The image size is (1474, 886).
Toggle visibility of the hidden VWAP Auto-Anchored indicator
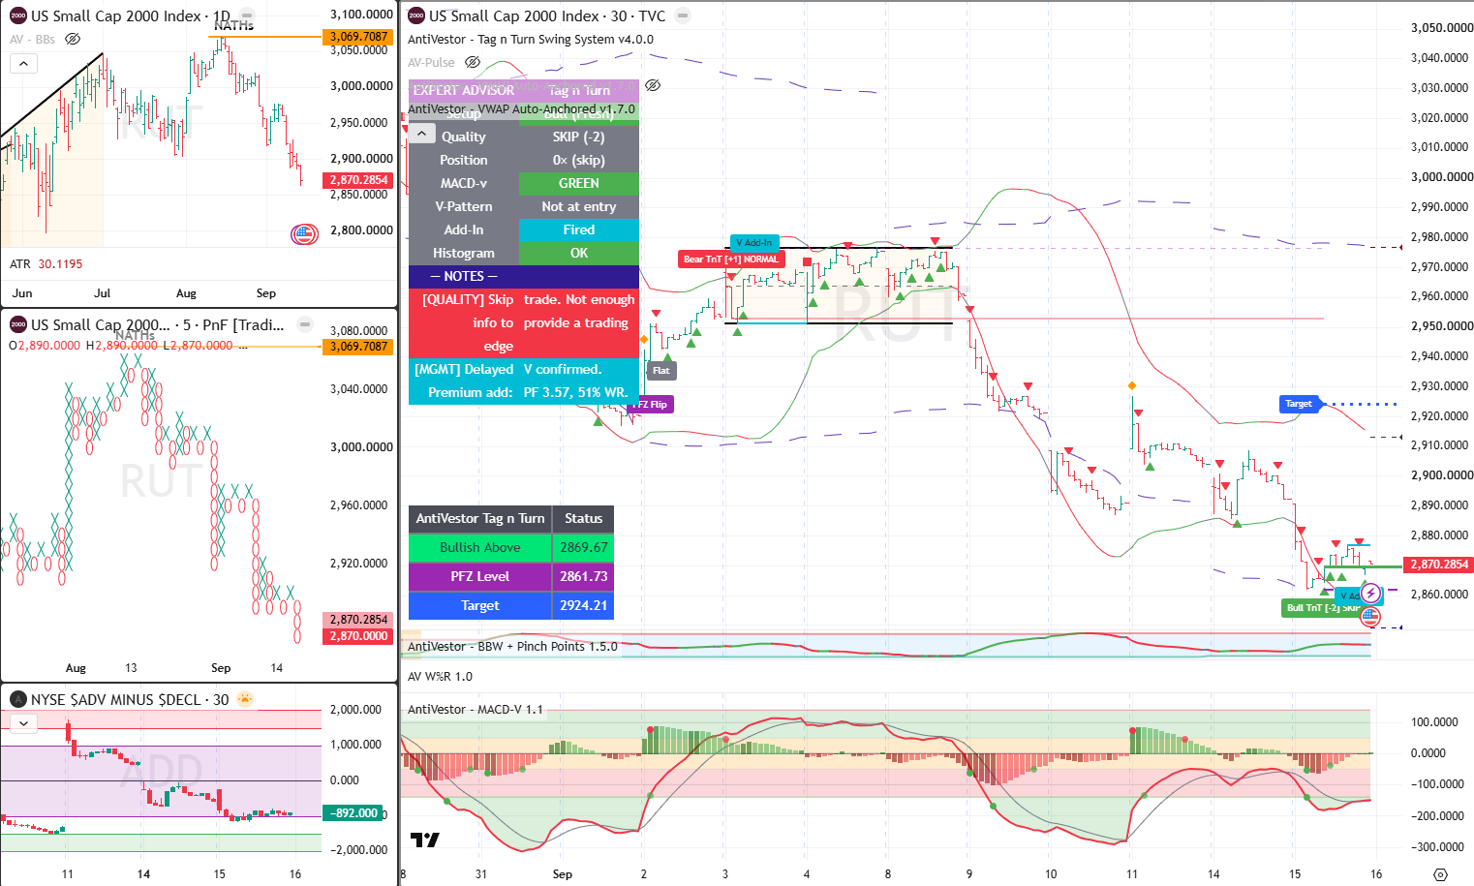coord(653,85)
